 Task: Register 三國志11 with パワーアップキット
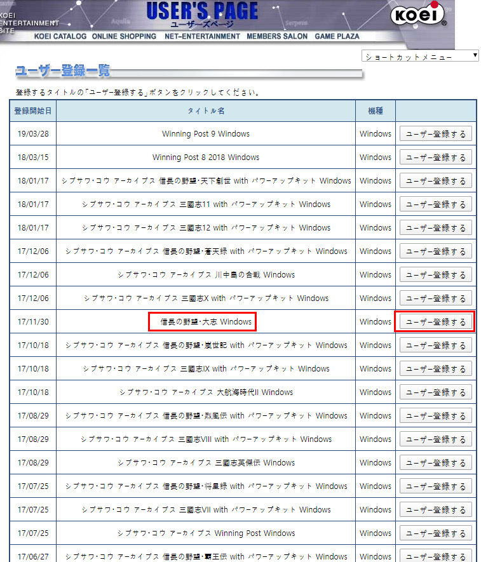[x=436, y=204]
